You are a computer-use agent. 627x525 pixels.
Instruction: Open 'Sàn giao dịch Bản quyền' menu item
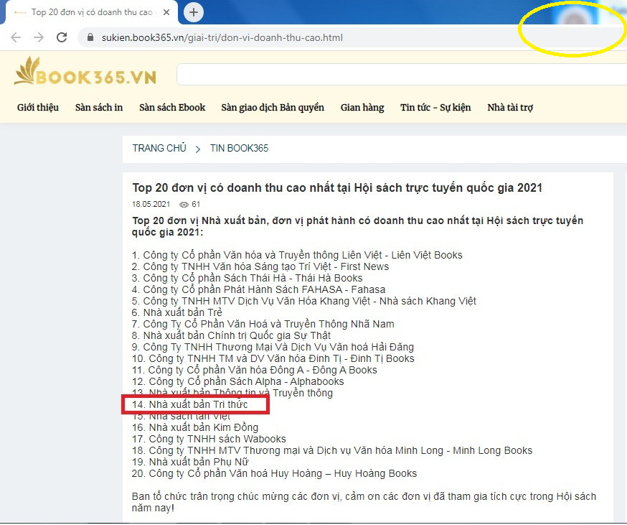(x=273, y=107)
